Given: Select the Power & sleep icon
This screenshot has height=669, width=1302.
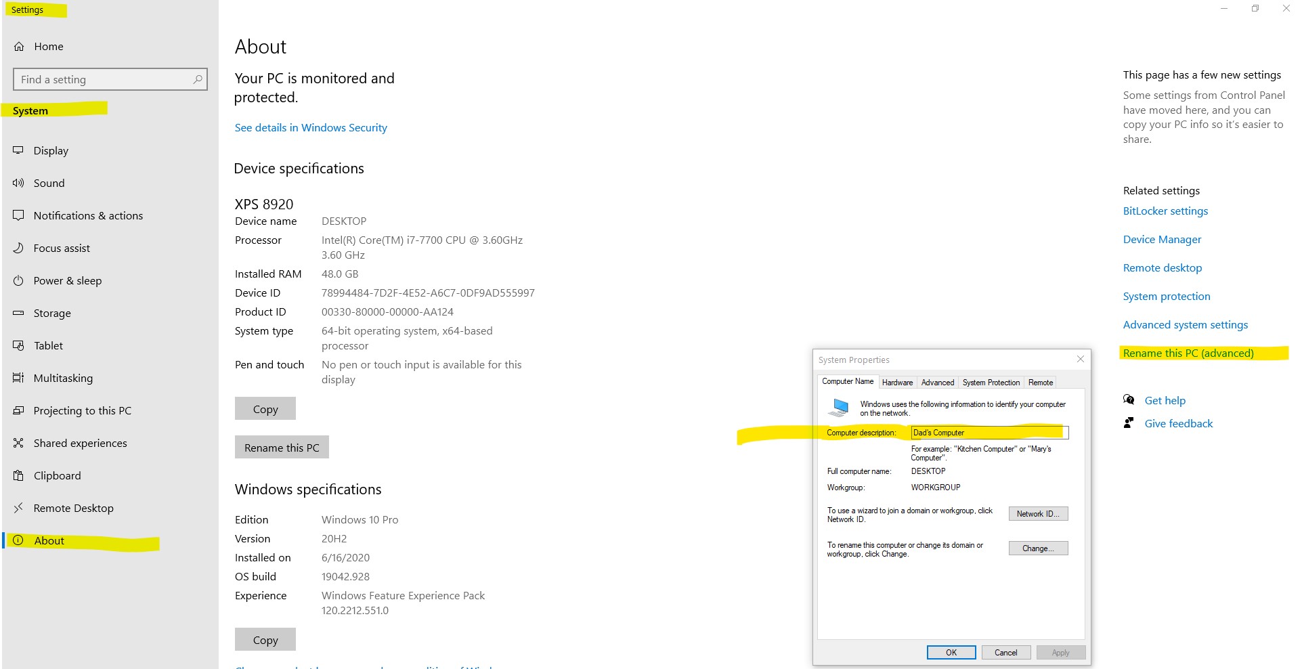Looking at the screenshot, I should click(x=18, y=280).
